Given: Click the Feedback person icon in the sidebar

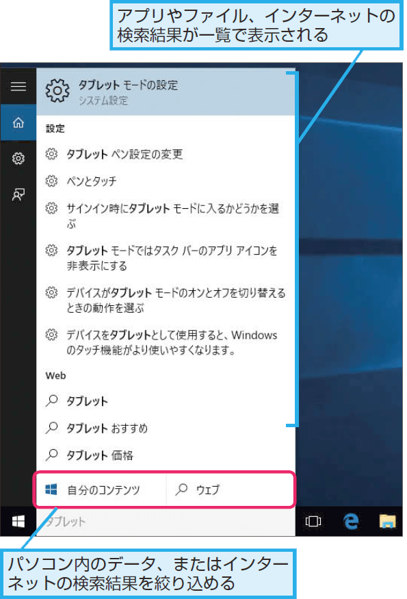Looking at the screenshot, I should pos(18,194).
